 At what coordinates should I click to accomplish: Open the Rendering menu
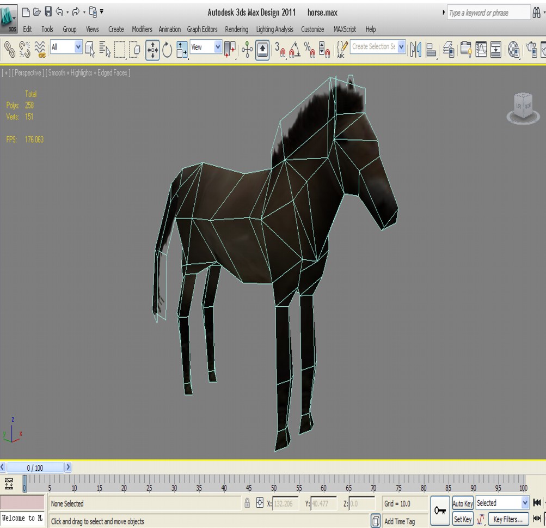(236, 29)
